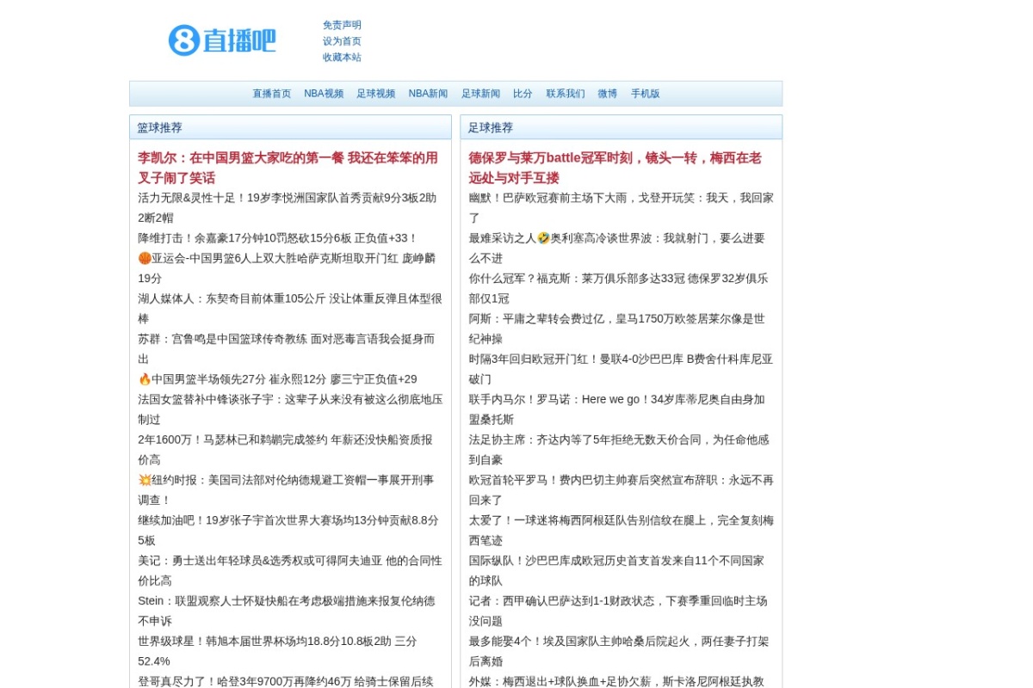Open article 太爱了！一球迷将梅西阿根廷队告别信纹在腿上
Screen dimensions: 1033x688
pyautogui.click(x=622, y=530)
